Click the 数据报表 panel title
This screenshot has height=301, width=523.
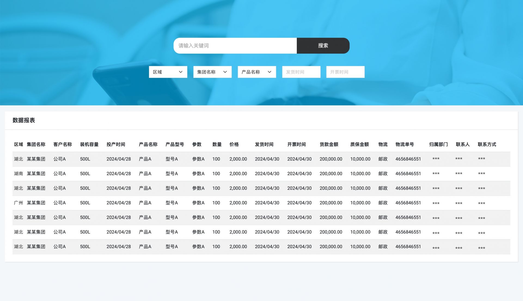[24, 120]
